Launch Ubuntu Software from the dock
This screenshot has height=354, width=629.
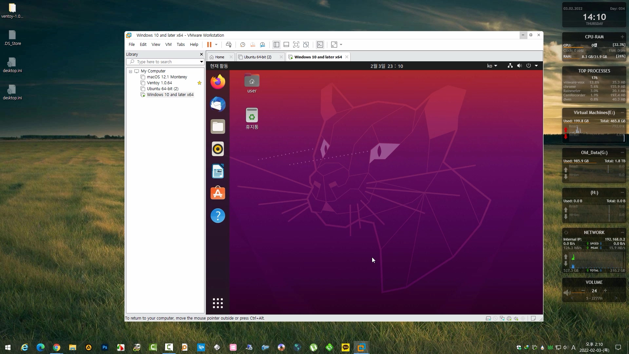click(x=218, y=193)
